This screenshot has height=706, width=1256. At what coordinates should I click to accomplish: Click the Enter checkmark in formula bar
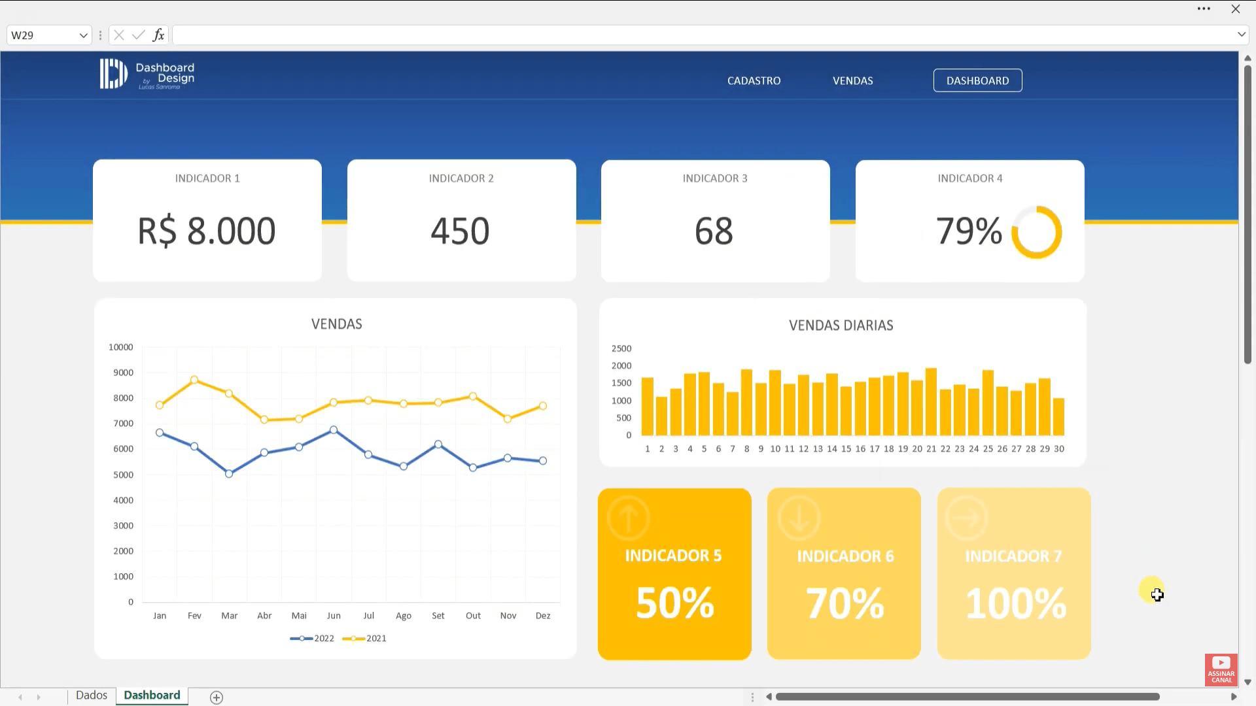137,35
